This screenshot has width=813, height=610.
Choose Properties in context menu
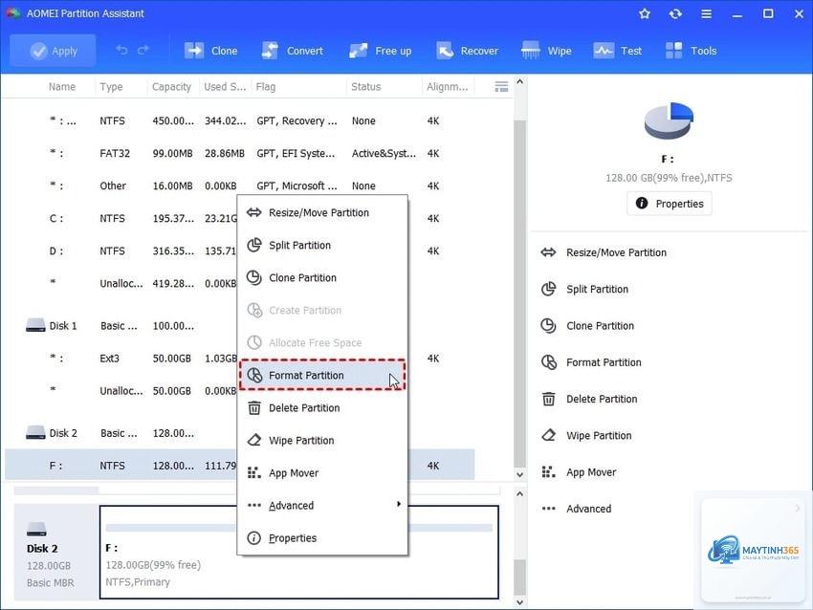click(x=322, y=538)
